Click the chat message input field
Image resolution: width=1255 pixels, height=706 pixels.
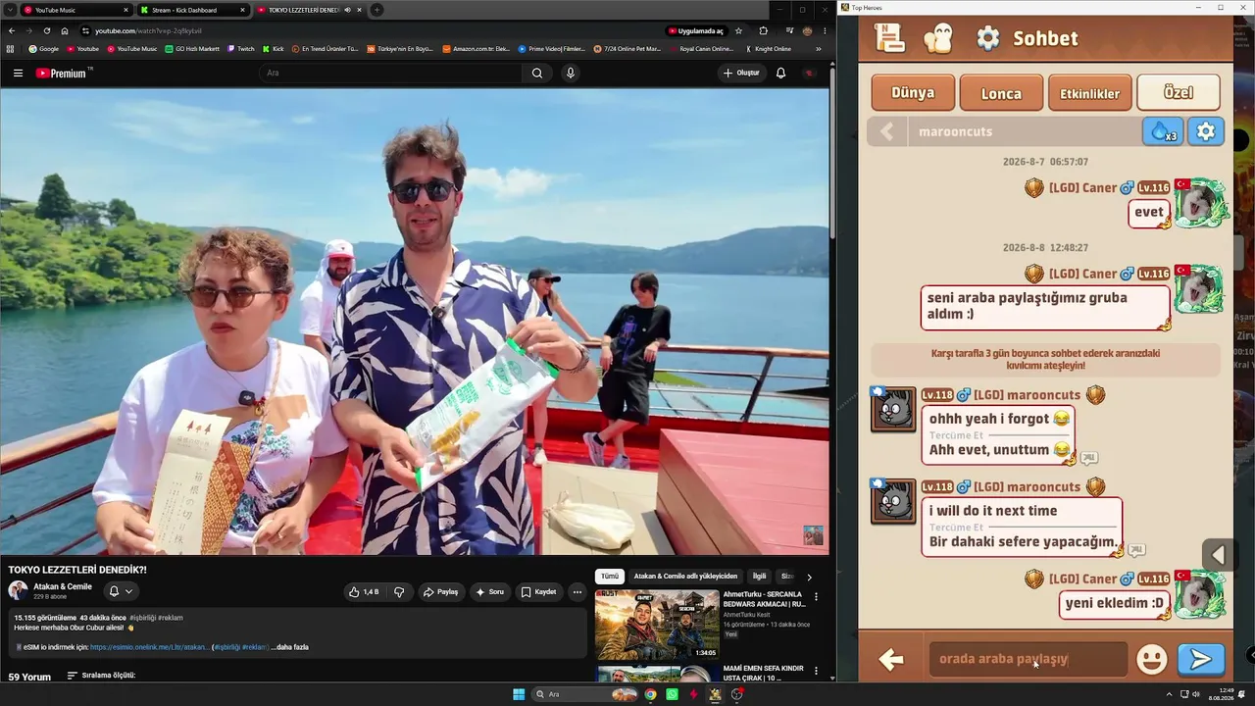1028,659
